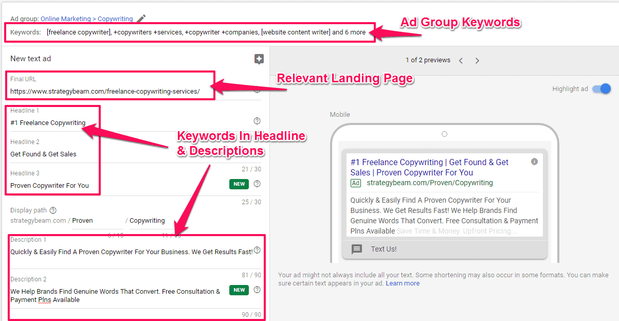
Task: Click help icon for Description 1
Action: coord(257,251)
